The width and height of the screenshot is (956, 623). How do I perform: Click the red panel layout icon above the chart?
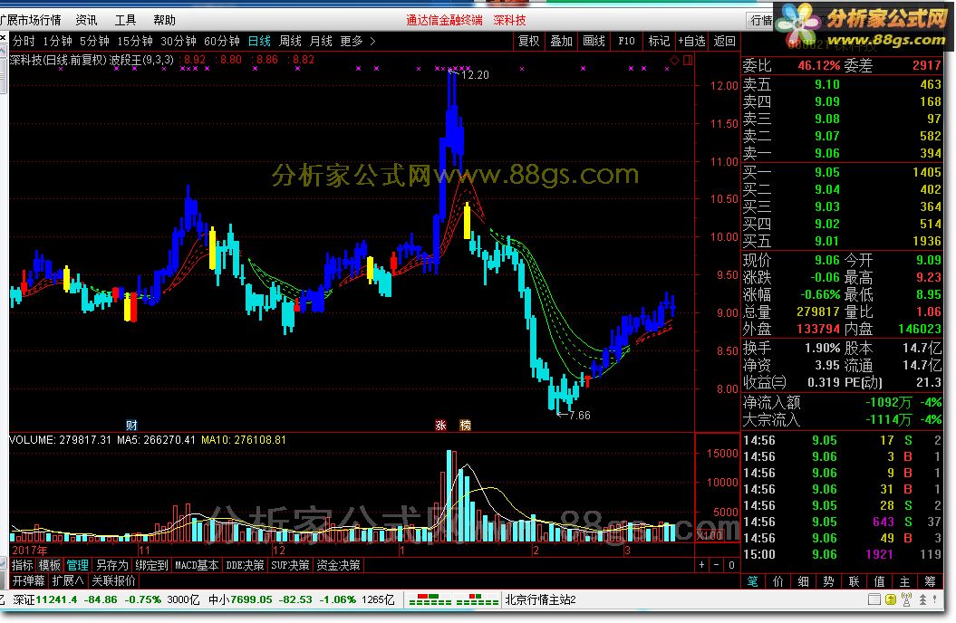(x=688, y=61)
